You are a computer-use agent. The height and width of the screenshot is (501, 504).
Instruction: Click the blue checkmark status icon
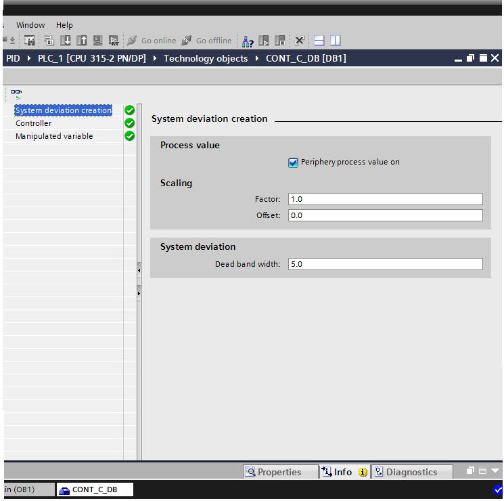(x=497, y=489)
